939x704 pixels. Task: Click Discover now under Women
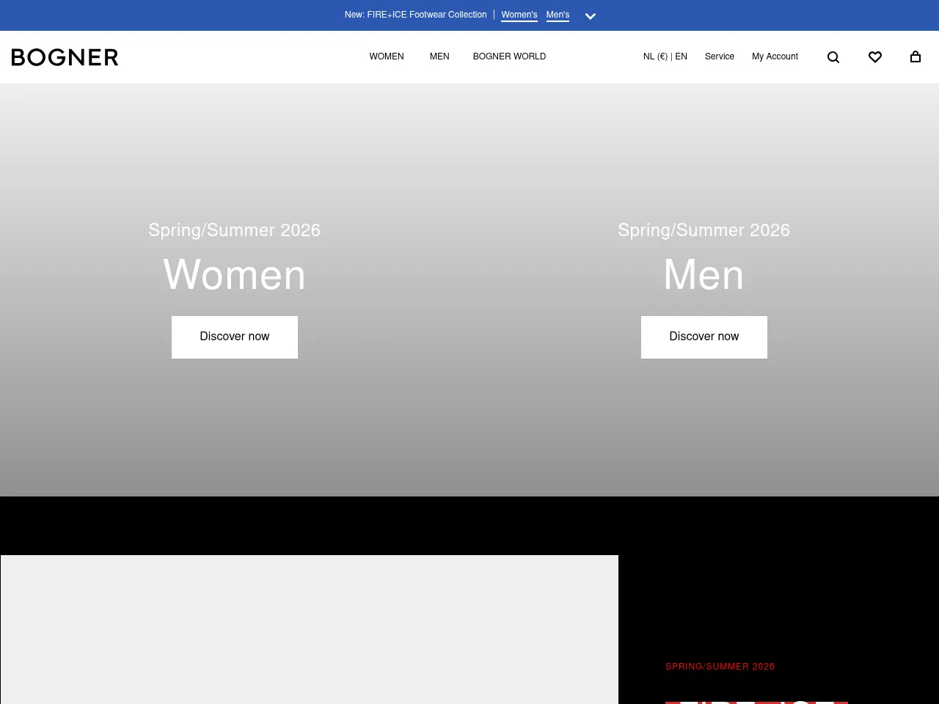click(x=235, y=337)
